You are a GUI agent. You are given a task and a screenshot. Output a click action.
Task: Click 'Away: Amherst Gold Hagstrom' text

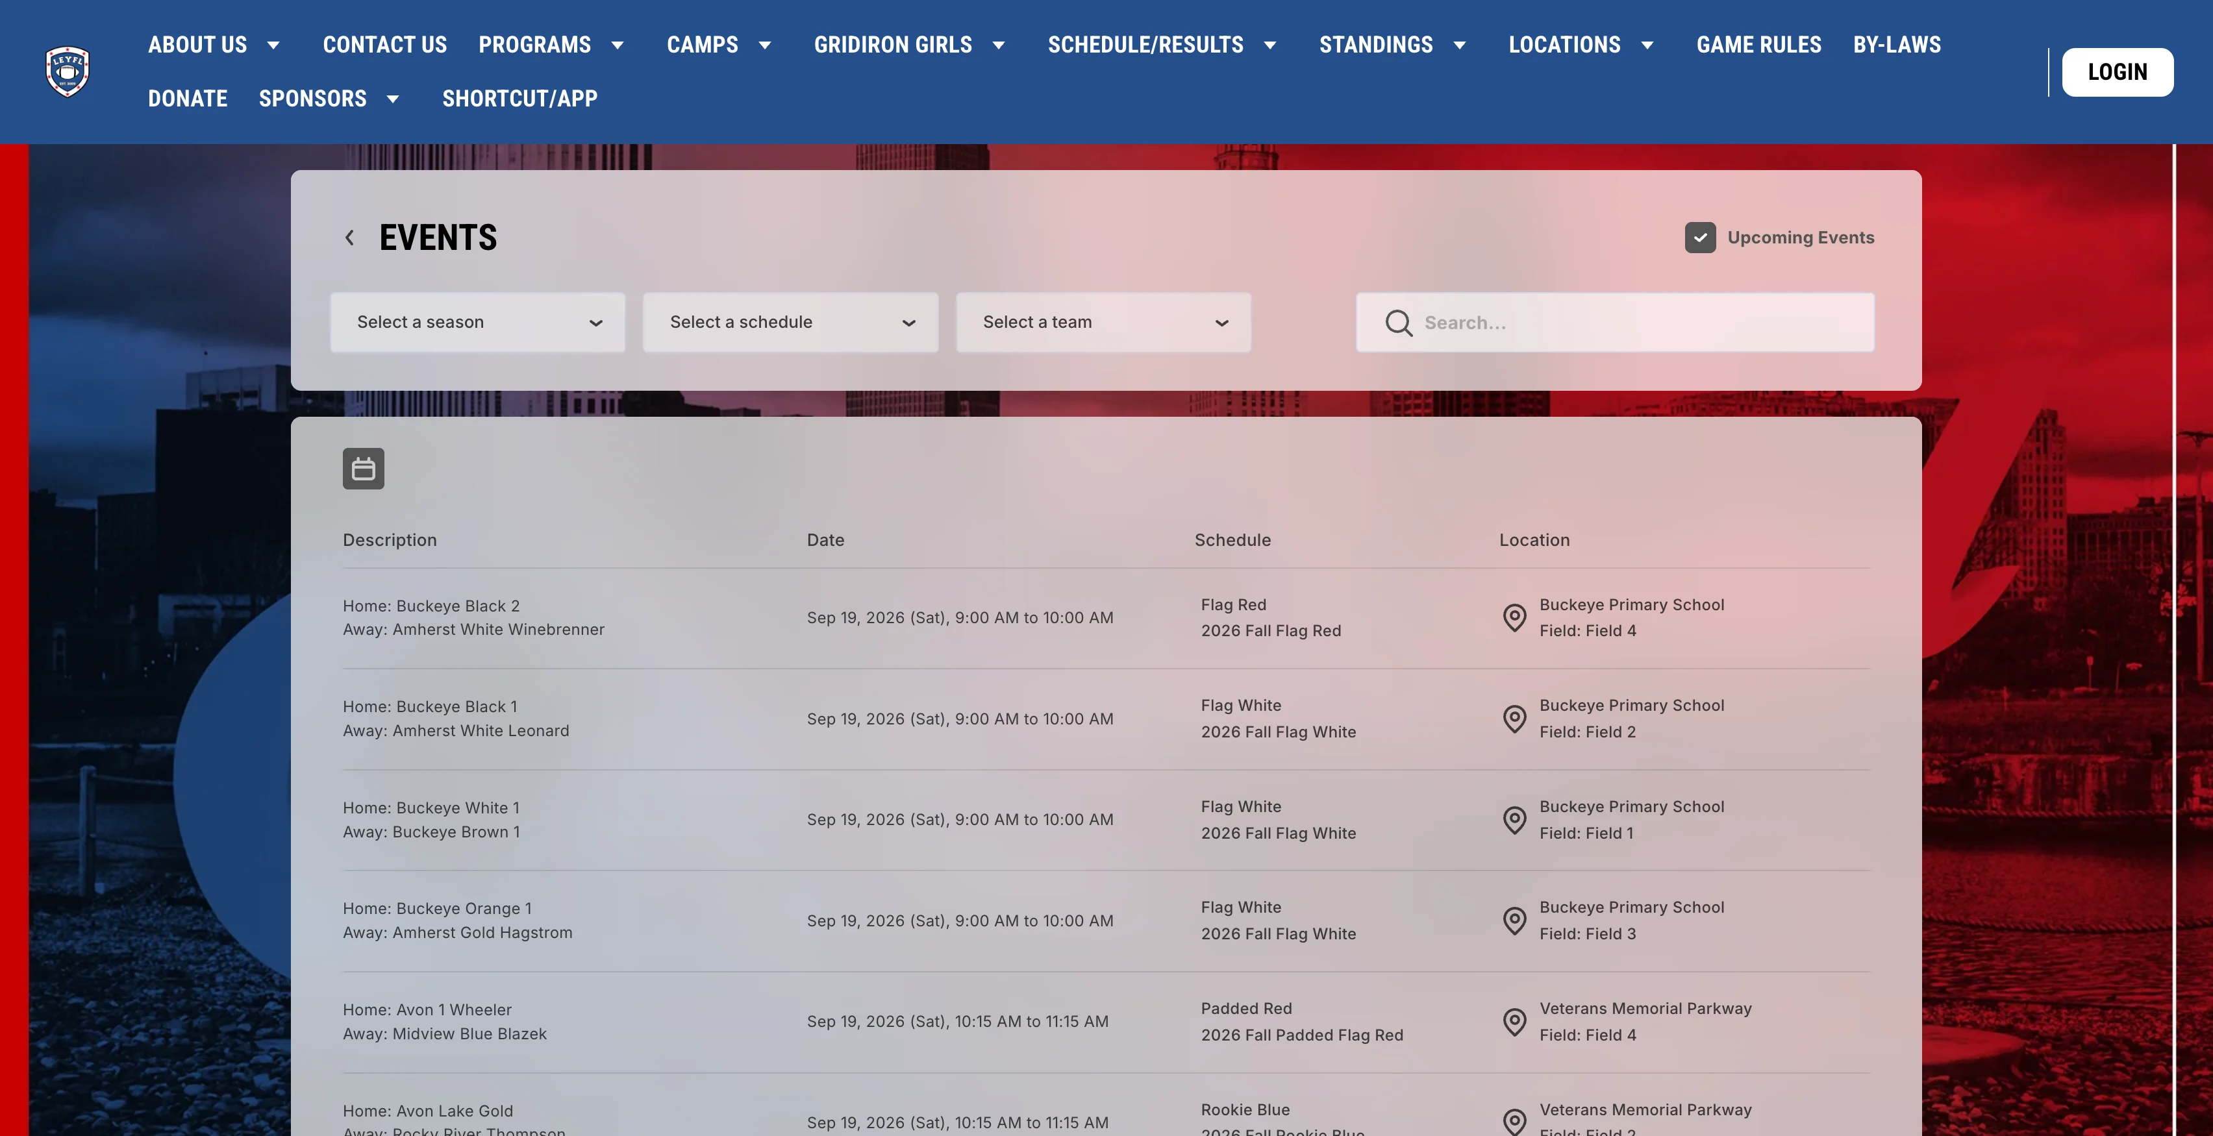(x=458, y=933)
